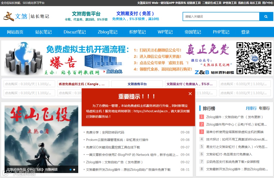Open rank 7 云码免签支付系统 item
The image size is (274, 178).
click(x=233, y=162)
